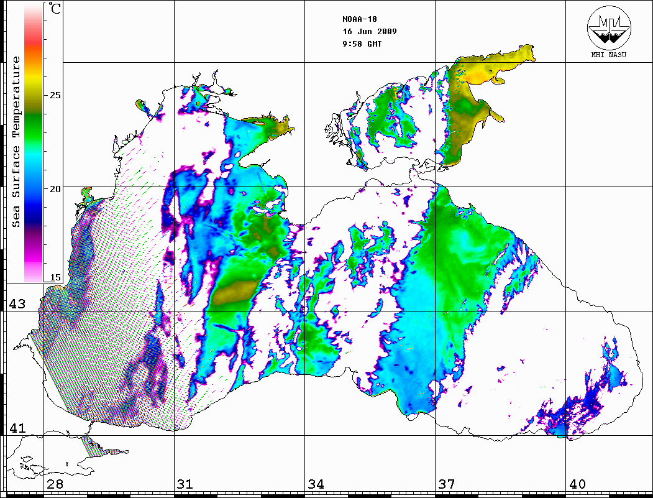Click the '9:58 GMT' time label

[362, 44]
